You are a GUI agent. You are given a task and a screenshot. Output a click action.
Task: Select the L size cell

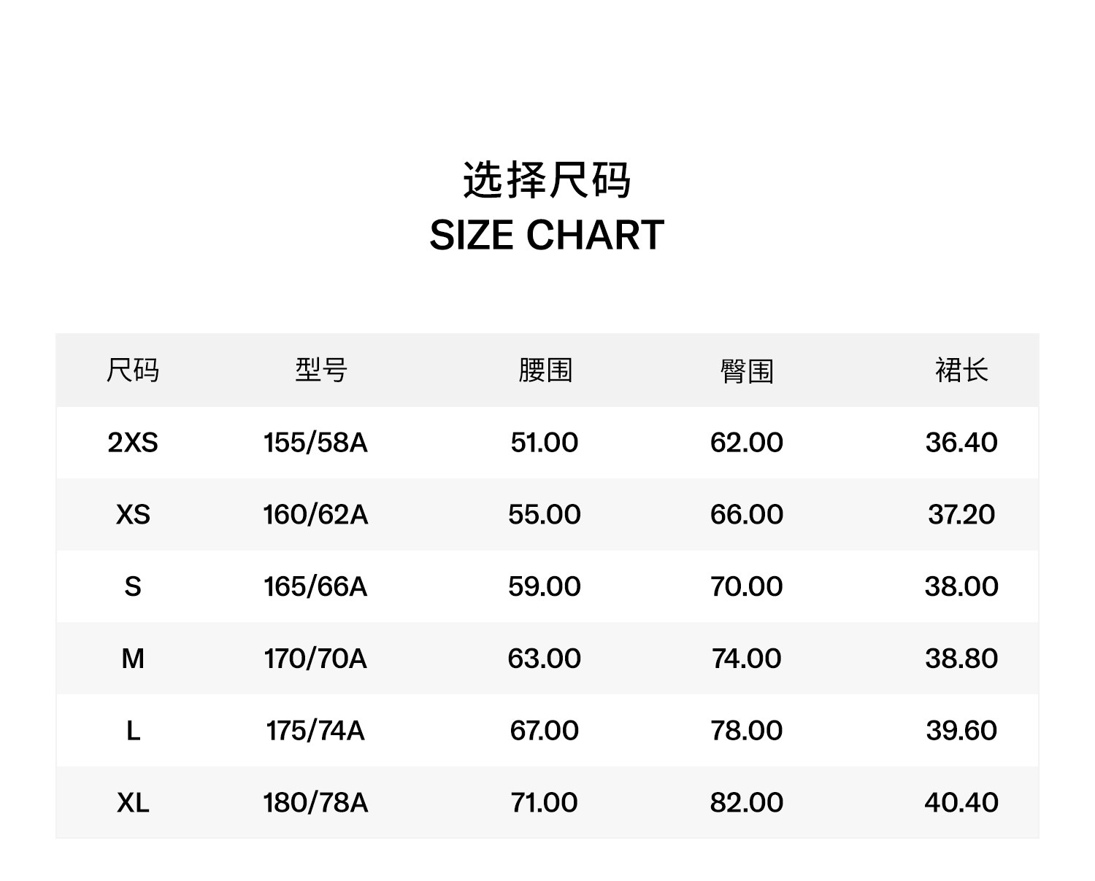(x=132, y=730)
